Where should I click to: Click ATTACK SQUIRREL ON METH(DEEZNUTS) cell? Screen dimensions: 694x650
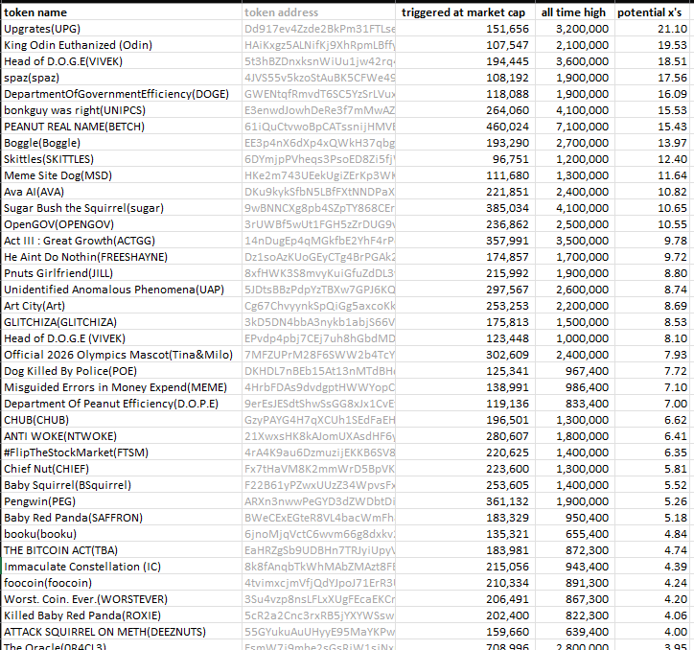[x=122, y=632]
